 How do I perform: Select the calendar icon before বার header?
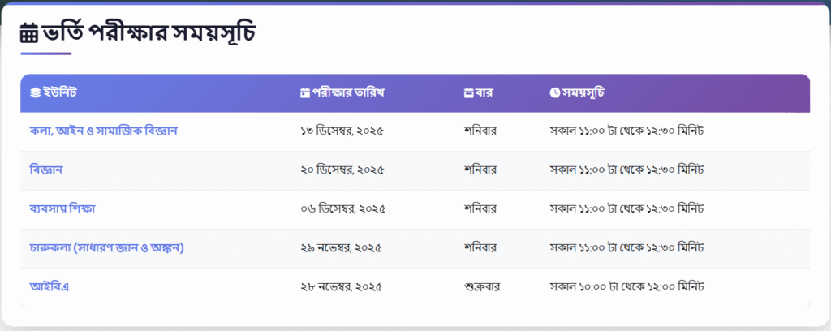(x=468, y=93)
